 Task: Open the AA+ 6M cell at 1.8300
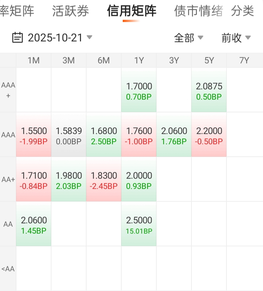104,180
